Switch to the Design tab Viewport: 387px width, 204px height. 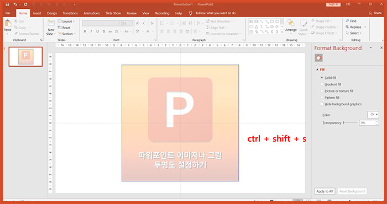pos(52,13)
